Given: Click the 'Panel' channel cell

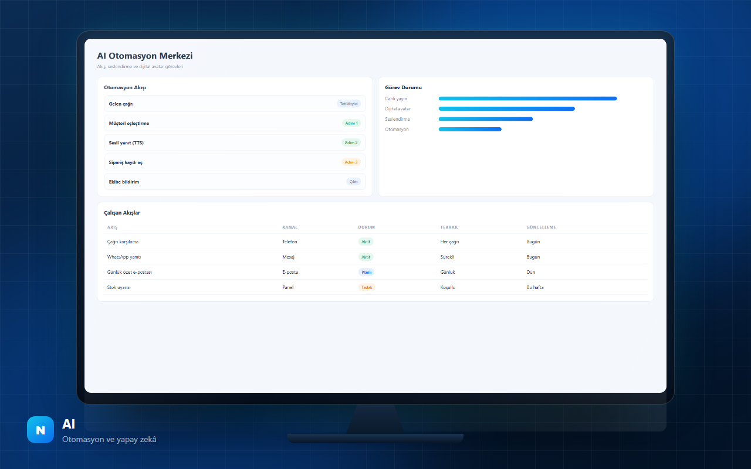Looking at the screenshot, I should 287,287.
